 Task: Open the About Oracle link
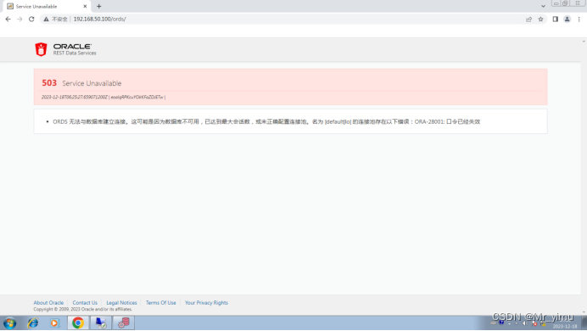[x=48, y=302]
